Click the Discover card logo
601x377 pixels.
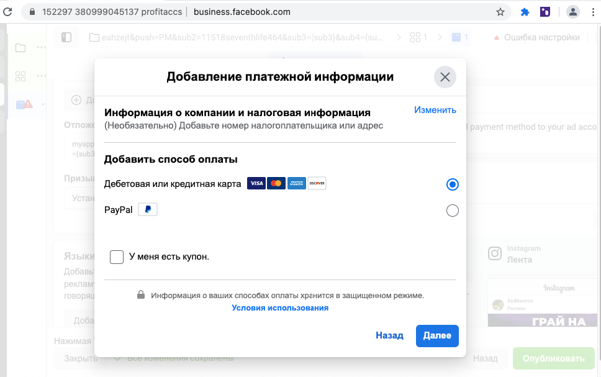tap(317, 183)
